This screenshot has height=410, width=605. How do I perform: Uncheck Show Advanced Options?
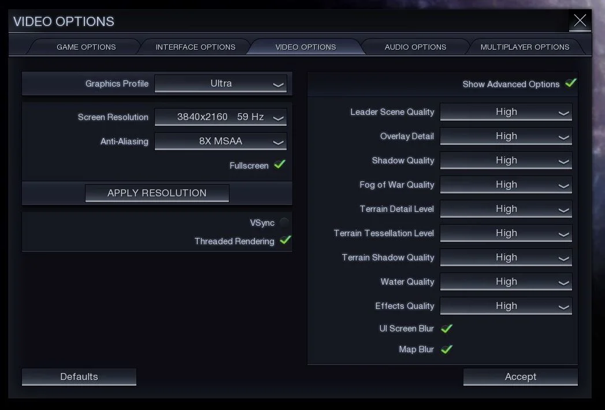pos(571,83)
